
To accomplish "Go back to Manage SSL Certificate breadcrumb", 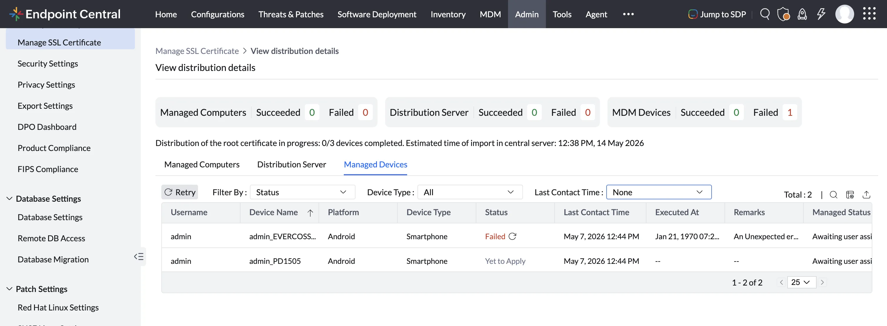I will [x=197, y=51].
